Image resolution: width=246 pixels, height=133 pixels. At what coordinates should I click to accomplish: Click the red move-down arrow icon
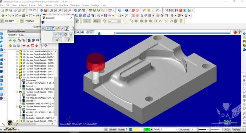coord(24,46)
